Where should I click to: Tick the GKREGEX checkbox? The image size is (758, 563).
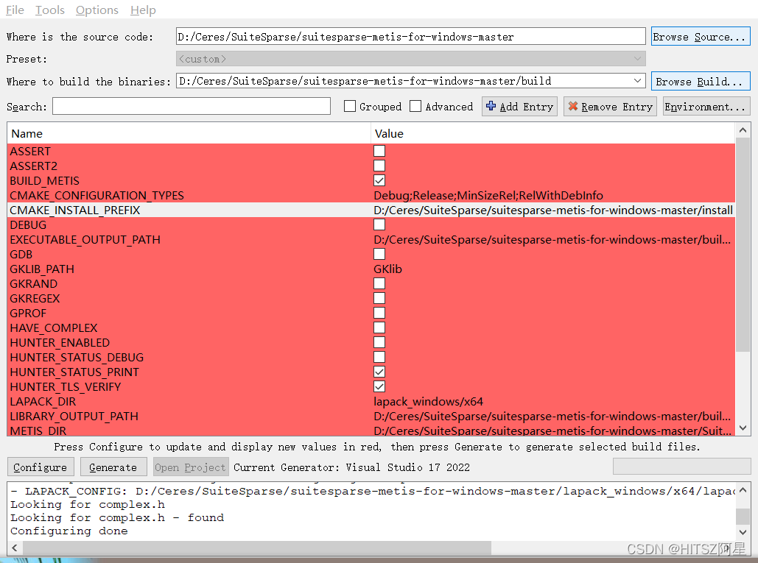tap(379, 298)
